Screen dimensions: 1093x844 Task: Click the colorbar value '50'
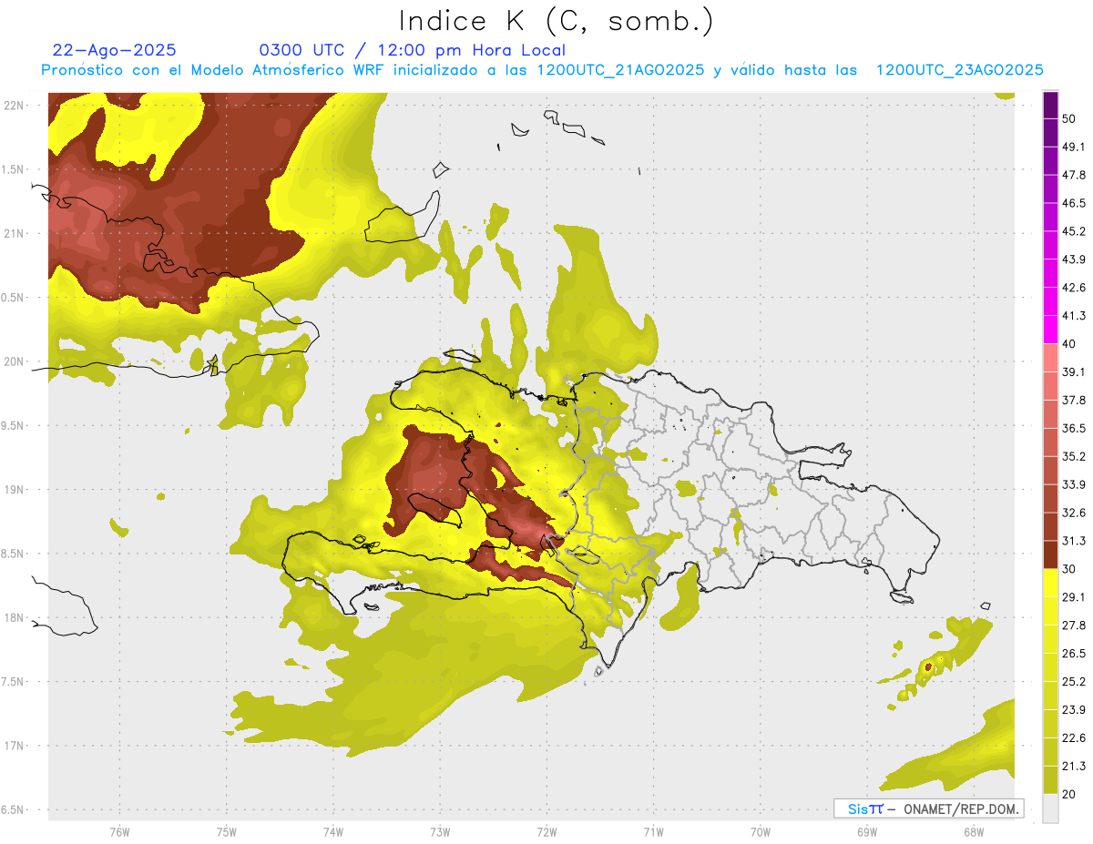pyautogui.click(x=1069, y=118)
